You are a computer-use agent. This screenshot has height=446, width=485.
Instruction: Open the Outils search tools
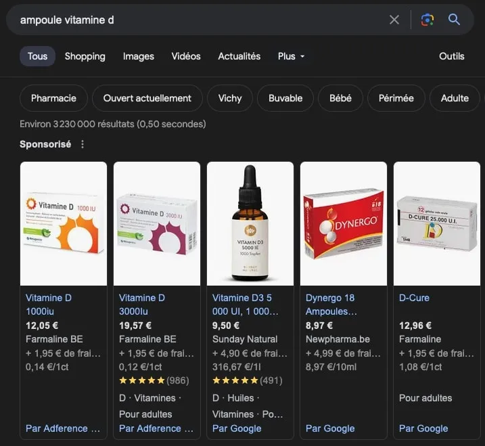coord(452,56)
